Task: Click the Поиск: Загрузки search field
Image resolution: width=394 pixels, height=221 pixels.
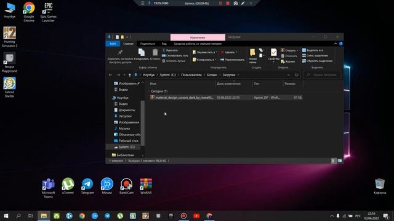Action: coord(323,75)
